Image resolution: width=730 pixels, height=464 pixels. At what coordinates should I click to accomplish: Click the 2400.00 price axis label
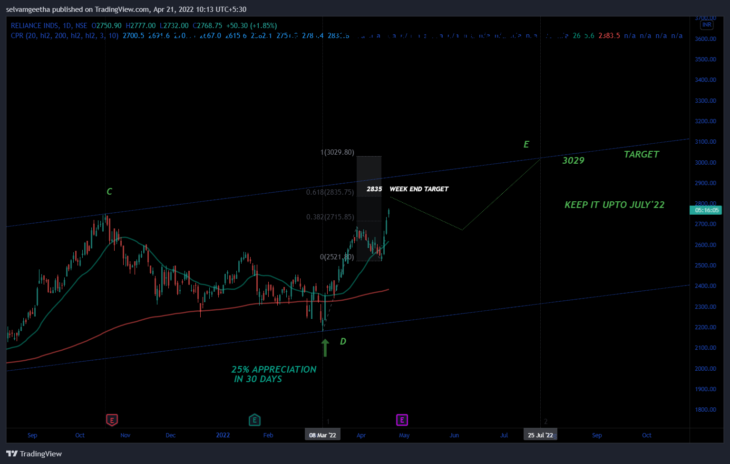pyautogui.click(x=705, y=286)
